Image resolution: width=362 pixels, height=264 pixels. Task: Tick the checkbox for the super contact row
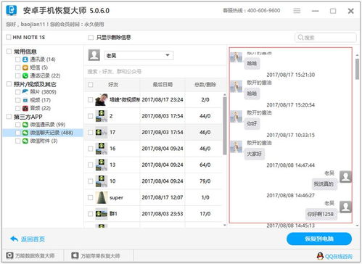pos(91,197)
